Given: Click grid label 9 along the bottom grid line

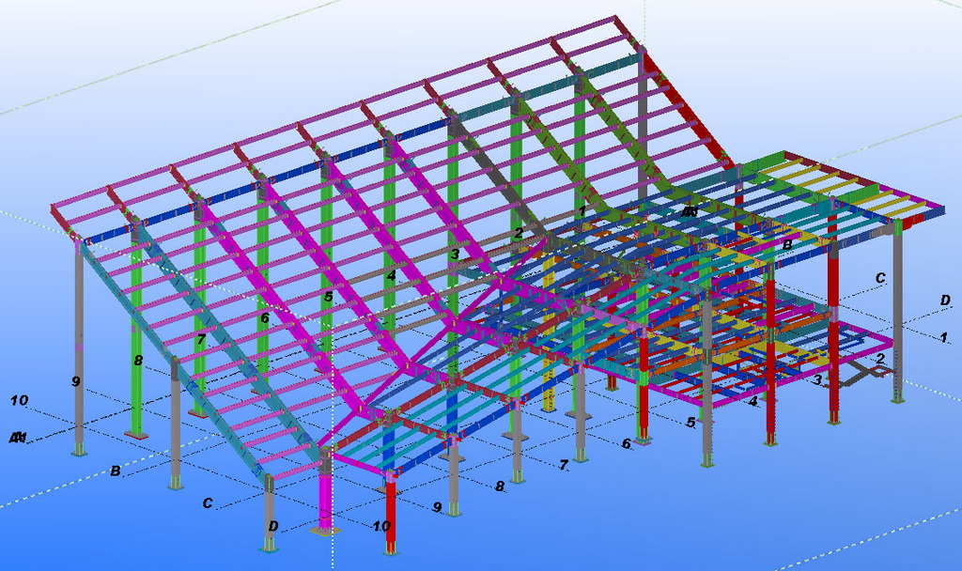Looking at the screenshot, I should coord(437,507).
